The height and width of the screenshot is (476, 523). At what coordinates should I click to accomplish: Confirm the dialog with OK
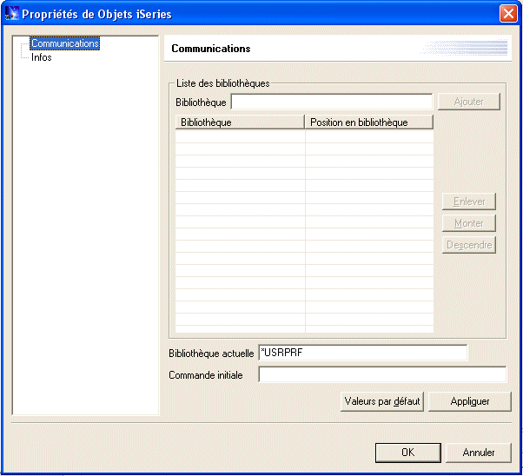click(x=407, y=453)
